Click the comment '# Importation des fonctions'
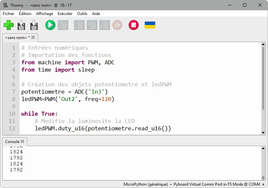Image resolution: width=268 pixels, height=188 pixels. pos(66,55)
